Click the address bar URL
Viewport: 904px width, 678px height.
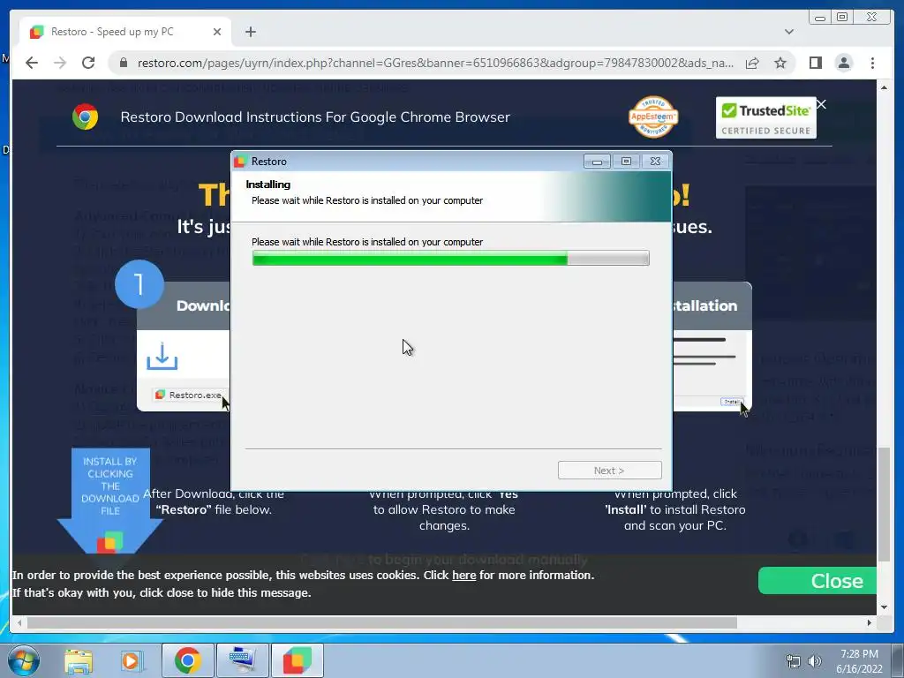click(435, 63)
